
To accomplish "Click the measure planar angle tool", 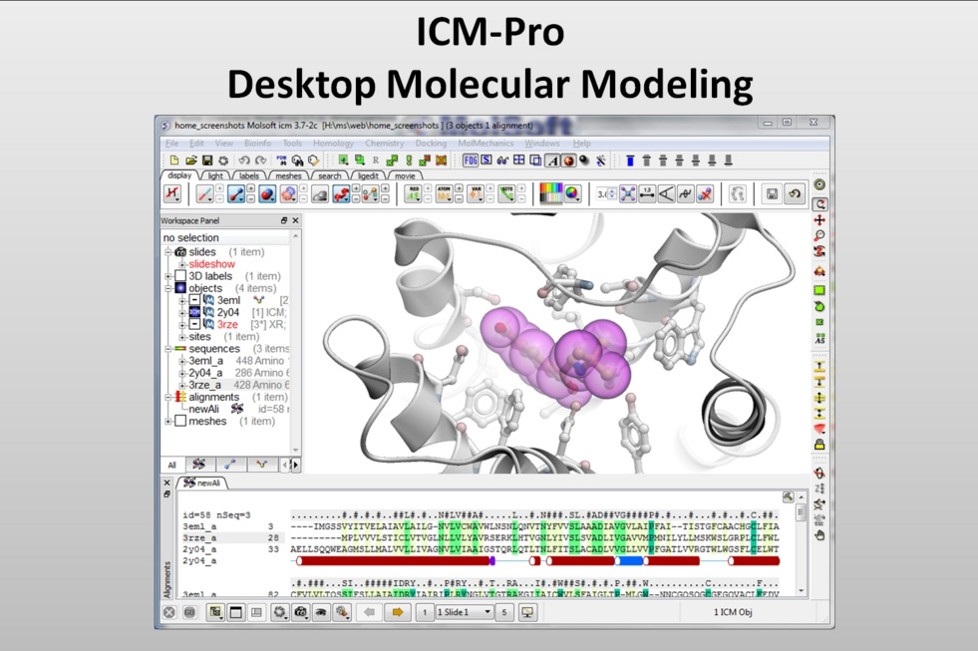I will click(666, 194).
